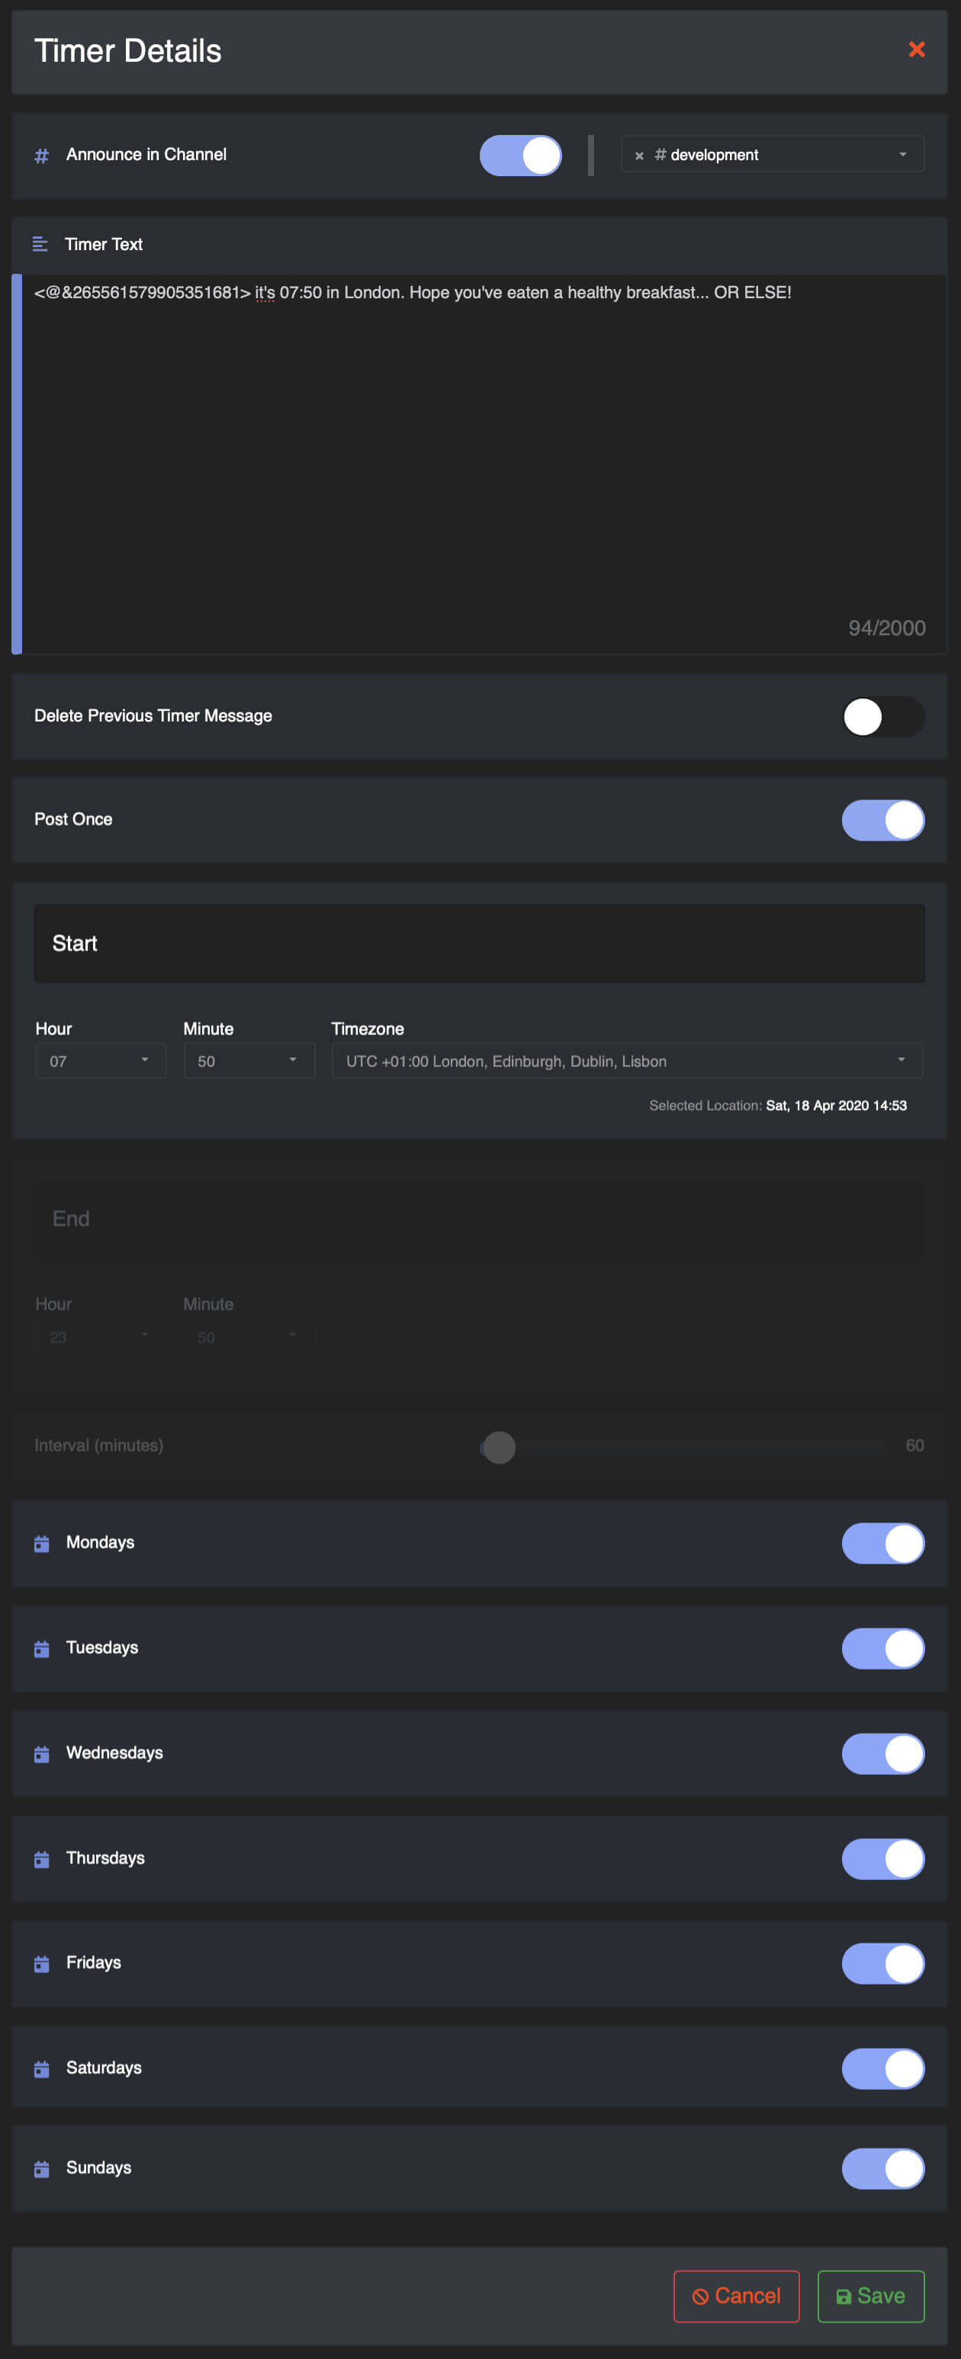This screenshot has height=2359, width=961.
Task: Disable the Announce in Channel toggle
Action: 520,156
